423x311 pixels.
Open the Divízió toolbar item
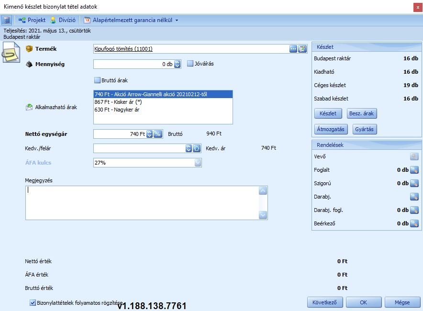tap(63, 20)
